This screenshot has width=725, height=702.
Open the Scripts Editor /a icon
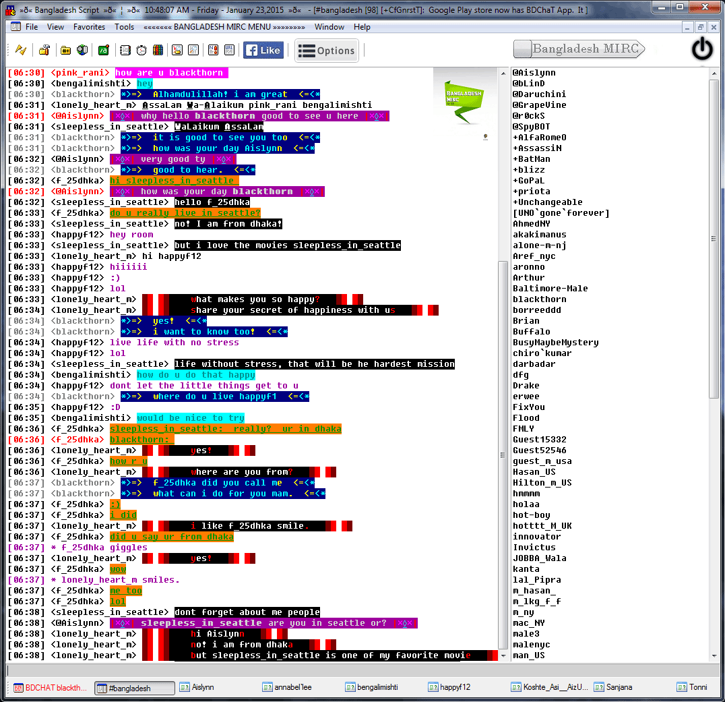click(104, 50)
